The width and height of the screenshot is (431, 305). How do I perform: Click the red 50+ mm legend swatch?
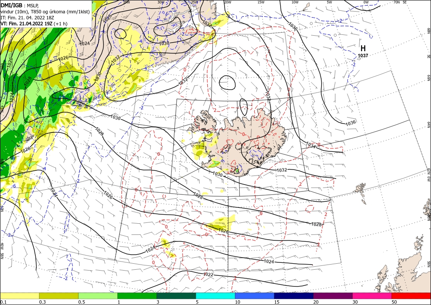pos(411,296)
